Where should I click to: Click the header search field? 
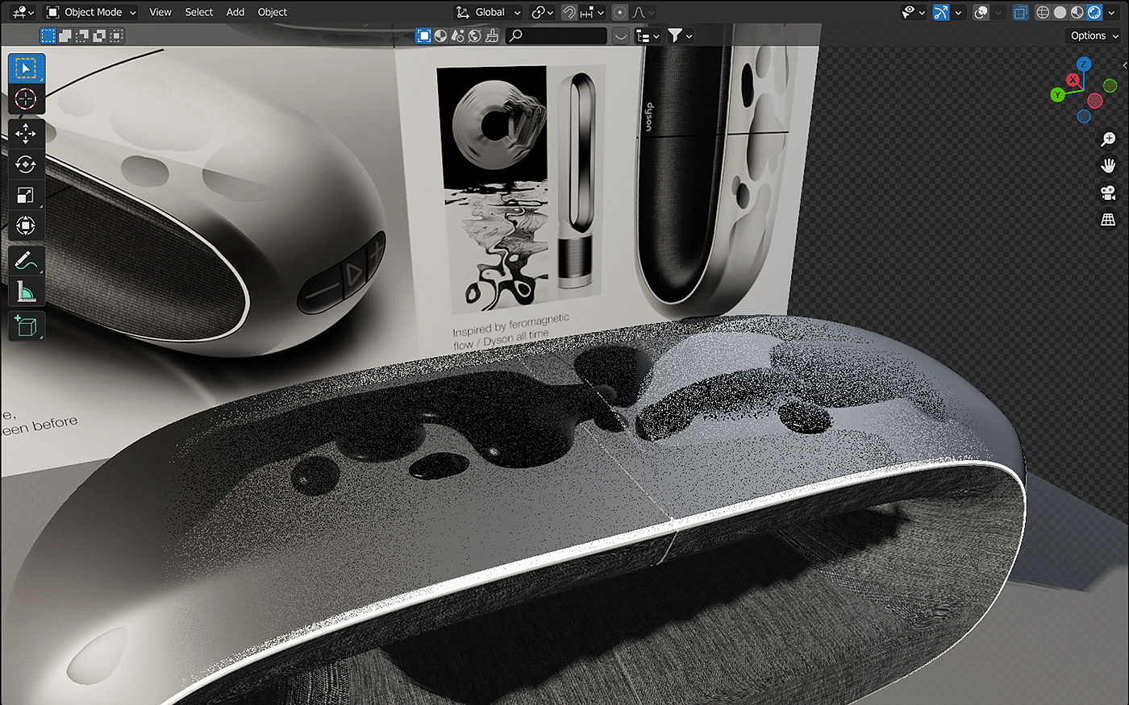556,35
